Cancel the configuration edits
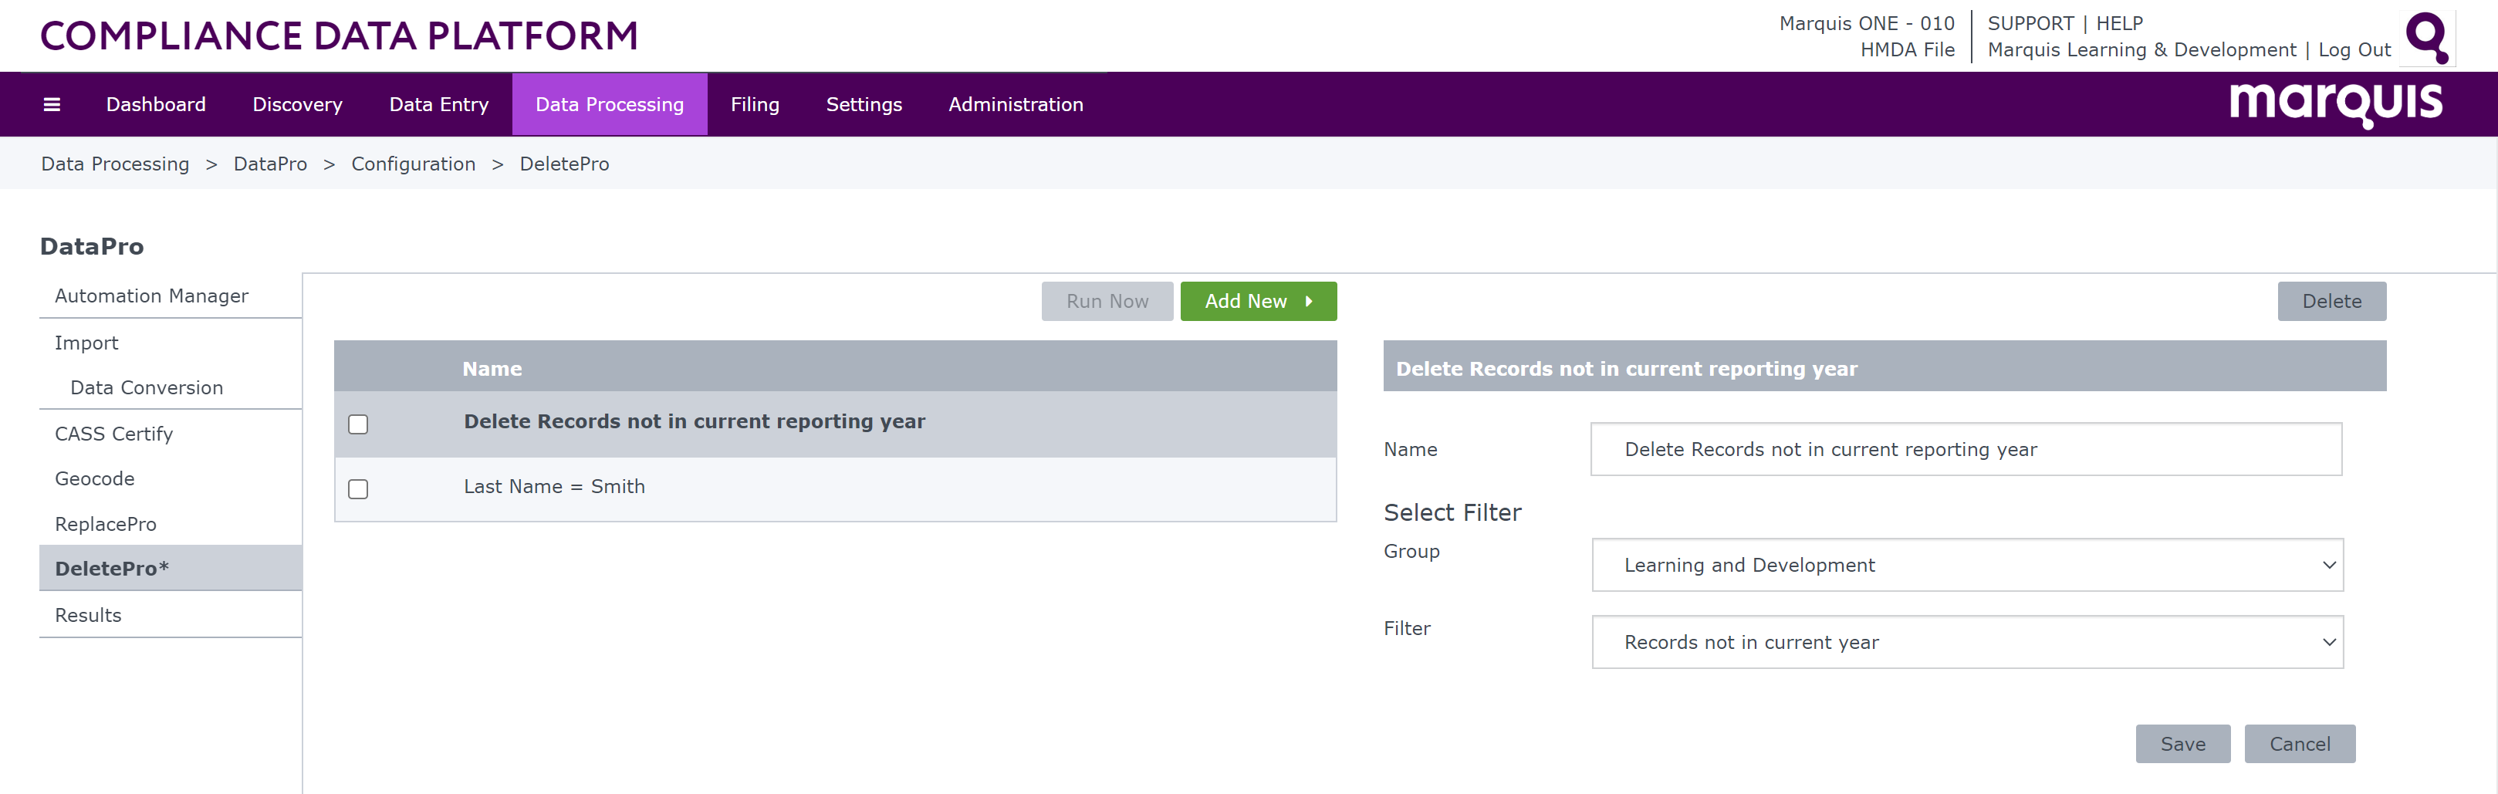 (x=2299, y=744)
